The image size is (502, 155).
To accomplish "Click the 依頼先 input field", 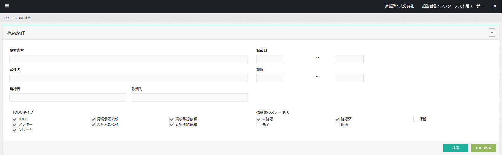I will (189, 97).
